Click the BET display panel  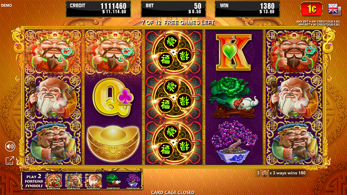173,9
